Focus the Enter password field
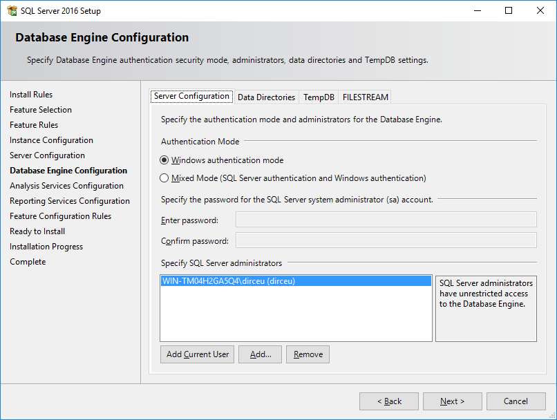The height and width of the screenshot is (420, 557). pyautogui.click(x=386, y=220)
